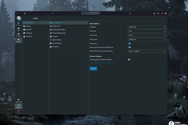Image resolution: width=188 pixels, height=125 pixels.
Task: Open the Refresh interval dropdown
Action: [147, 51]
